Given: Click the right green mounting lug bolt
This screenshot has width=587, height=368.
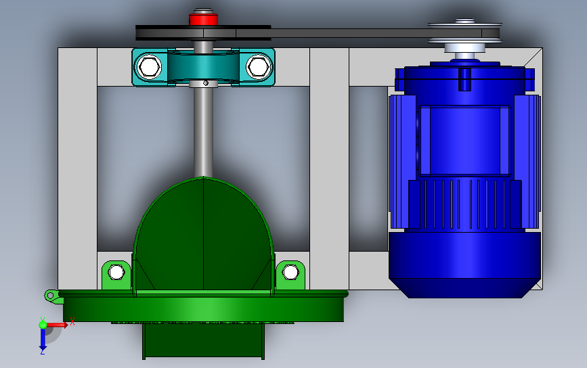Looking at the screenshot, I should coord(290,272).
